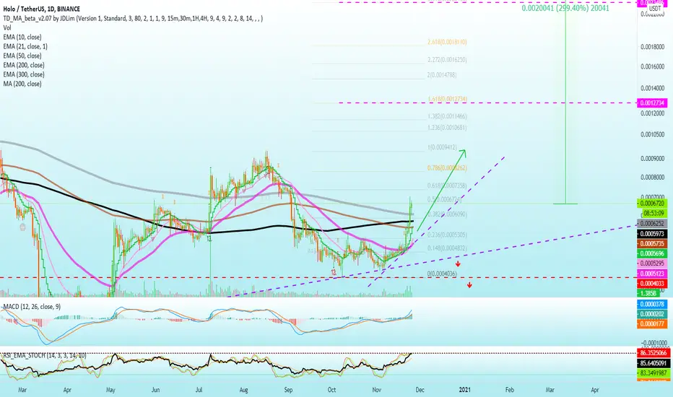Screen dimensions: 673x397
Task: Click the brown 0.0005735 price label
Action: coord(652,244)
